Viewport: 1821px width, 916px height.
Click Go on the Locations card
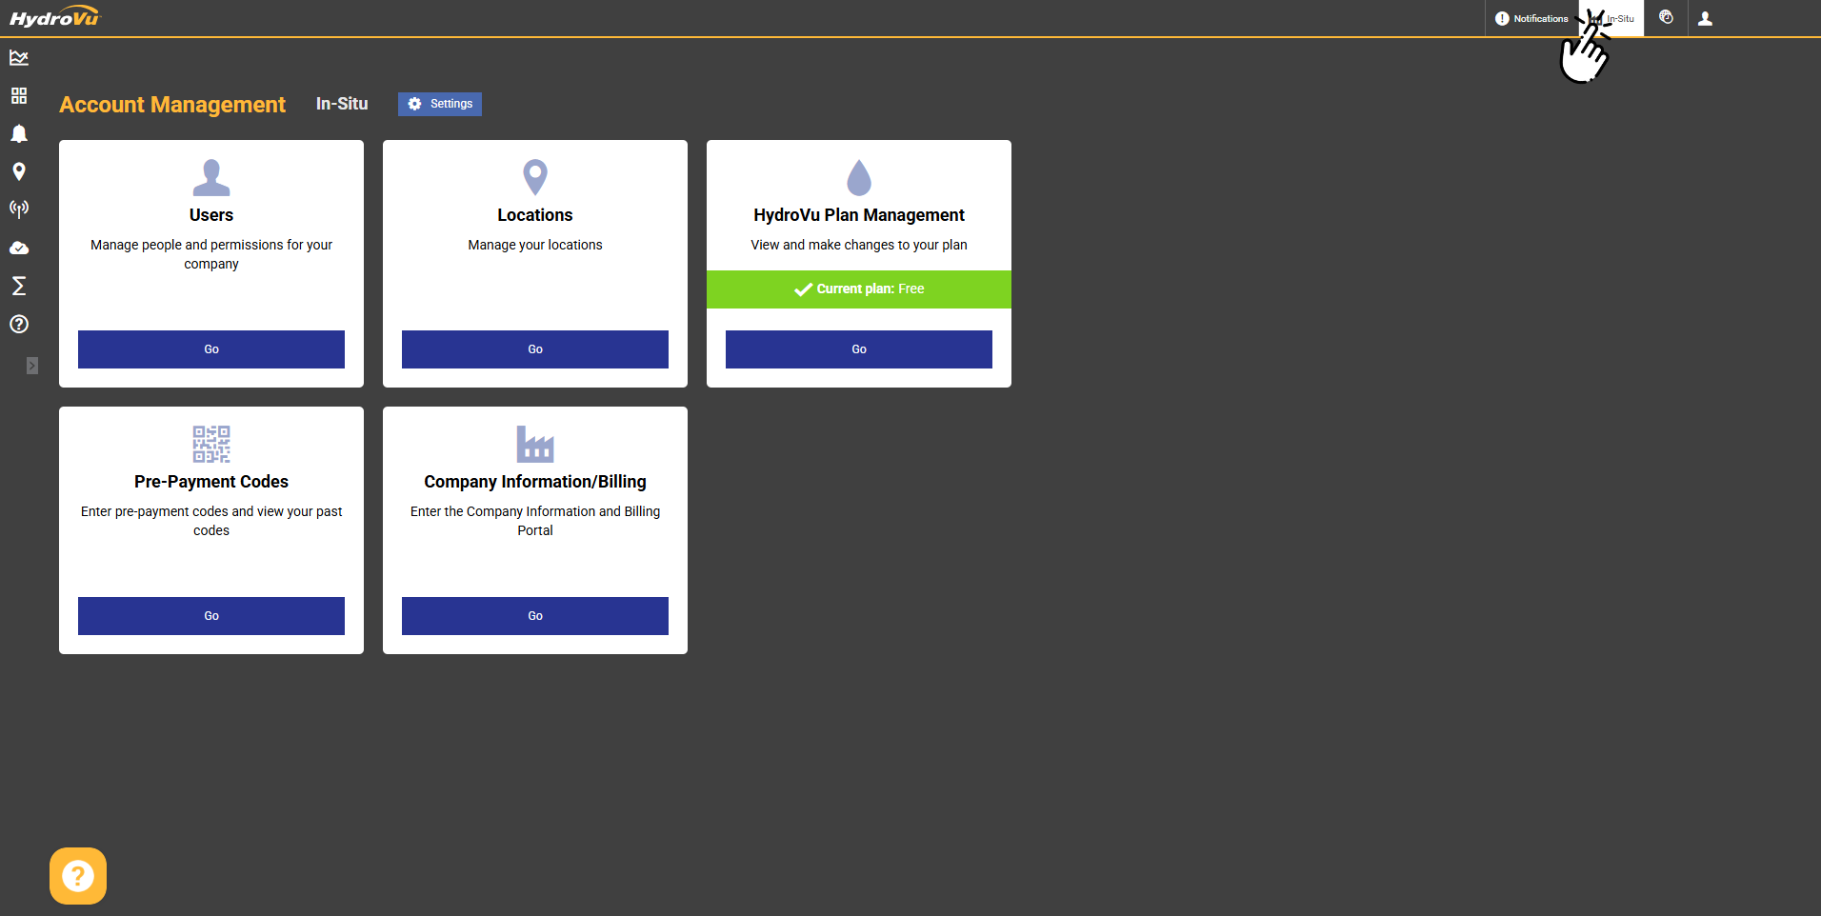coord(535,349)
